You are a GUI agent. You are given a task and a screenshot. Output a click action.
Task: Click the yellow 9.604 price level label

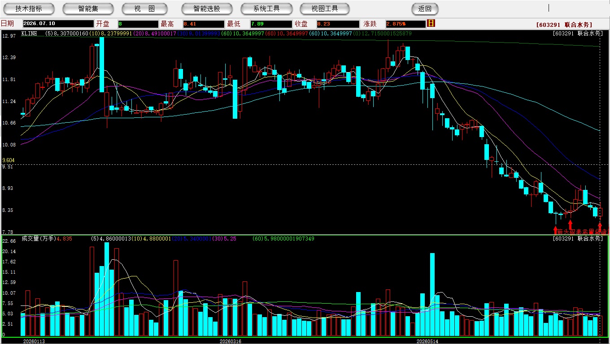click(x=9, y=160)
